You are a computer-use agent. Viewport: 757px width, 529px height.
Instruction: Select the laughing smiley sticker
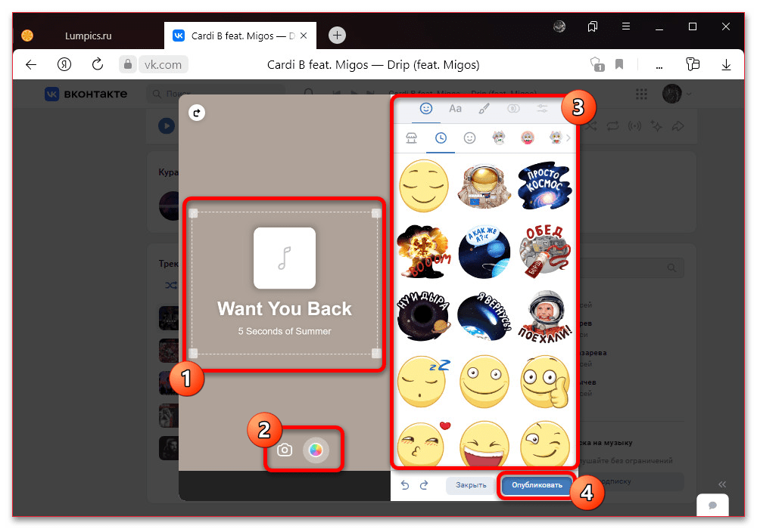(x=484, y=444)
